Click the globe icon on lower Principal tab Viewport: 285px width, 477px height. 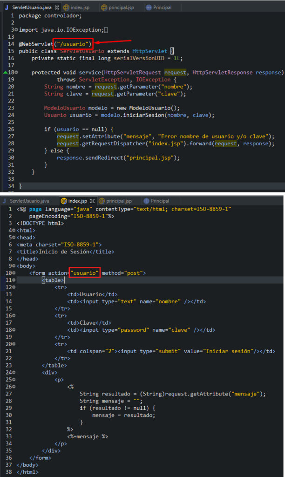[147, 201]
